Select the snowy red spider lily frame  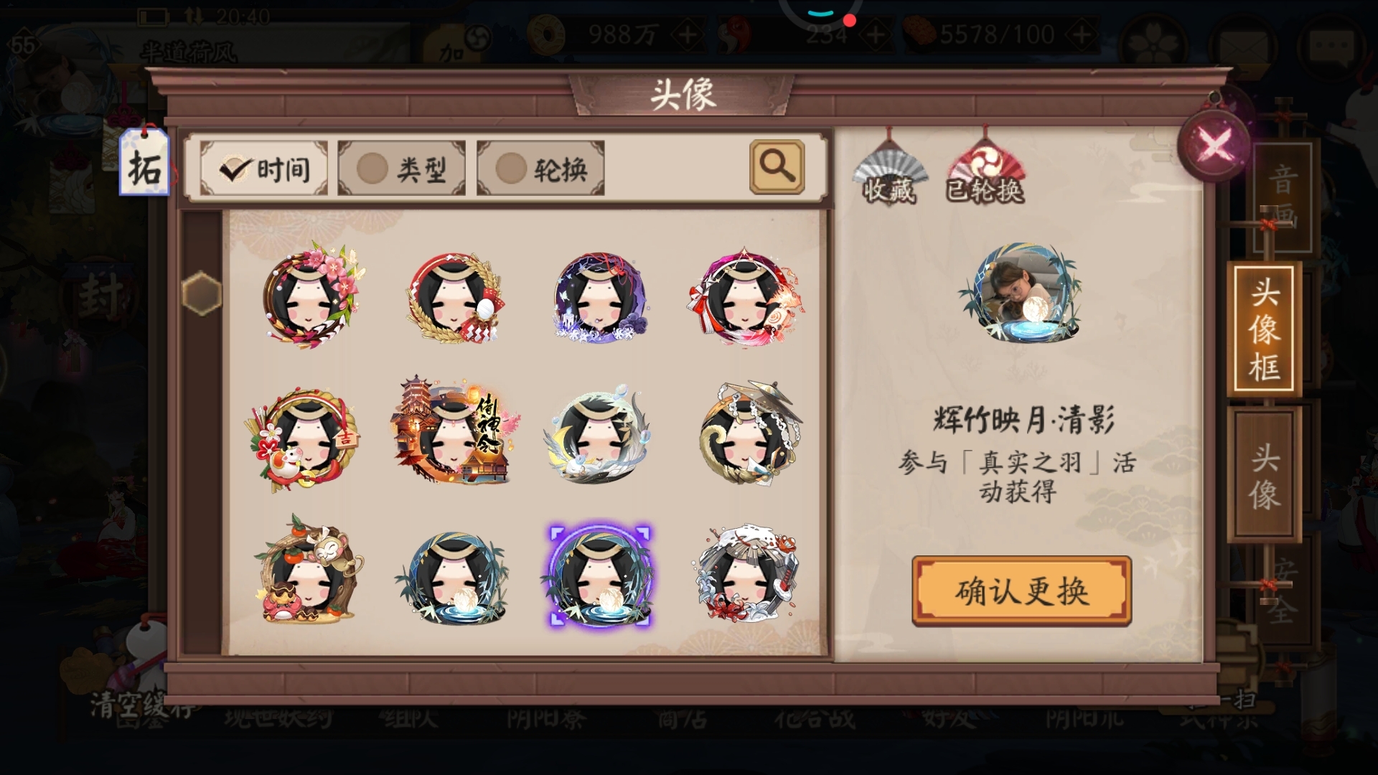(x=747, y=574)
